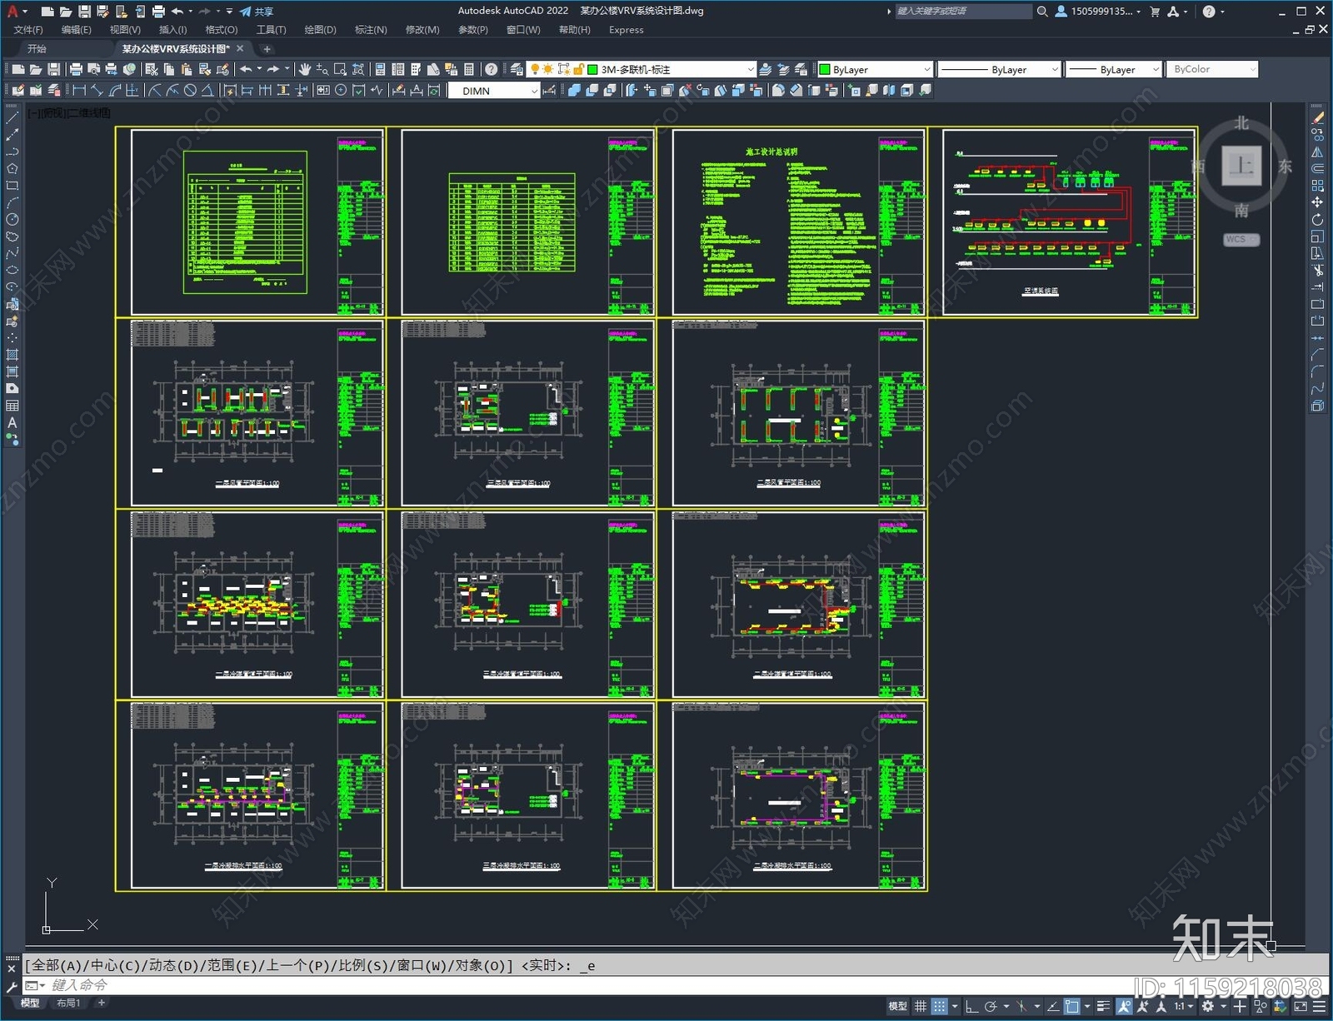This screenshot has width=1333, height=1021.
Task: Open the 标注(N) menu
Action: coord(371,30)
